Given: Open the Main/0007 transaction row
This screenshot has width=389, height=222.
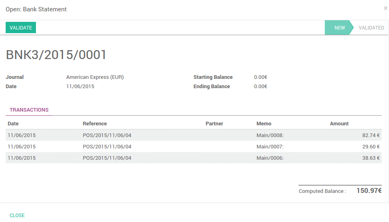Looking at the screenshot, I should coord(270,147).
